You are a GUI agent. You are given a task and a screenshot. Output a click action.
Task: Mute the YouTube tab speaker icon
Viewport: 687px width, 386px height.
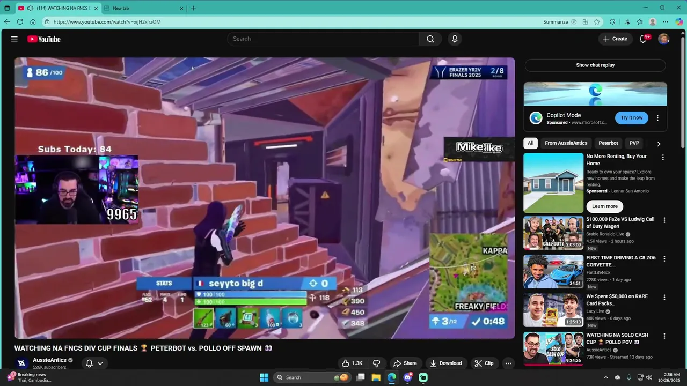click(30, 8)
